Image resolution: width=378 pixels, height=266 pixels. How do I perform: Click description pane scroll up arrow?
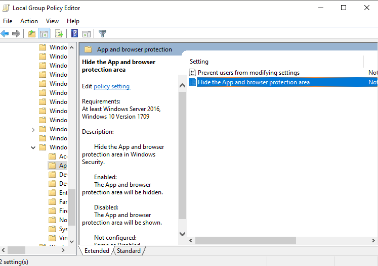[183, 86]
